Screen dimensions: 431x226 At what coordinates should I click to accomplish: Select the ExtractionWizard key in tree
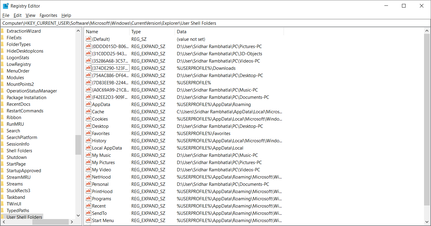[x=24, y=31]
